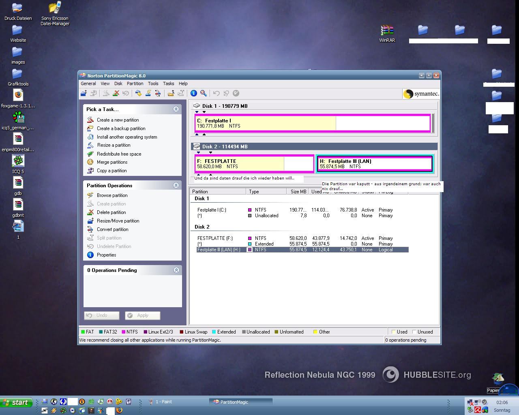The image size is (519, 415).
Task: Select the Sony Ericsson Datei-Manager desktop icon
Action: (x=55, y=13)
